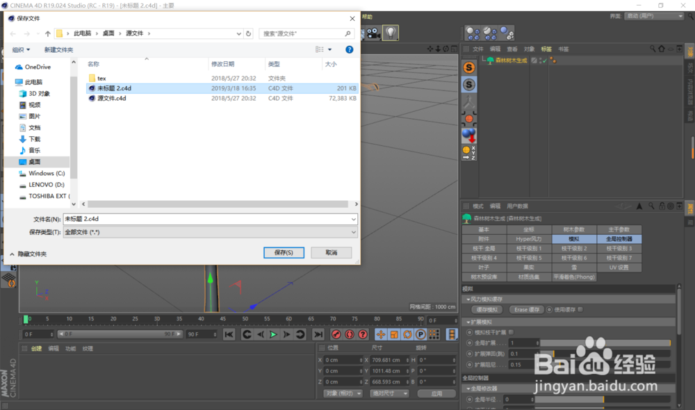Click the 保存(S) button
This screenshot has width=695, height=410.
[x=284, y=253]
